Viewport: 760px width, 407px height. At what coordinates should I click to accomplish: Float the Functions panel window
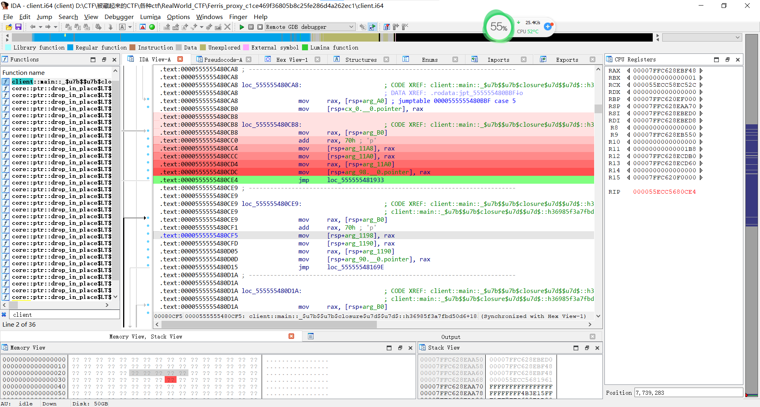(104, 59)
